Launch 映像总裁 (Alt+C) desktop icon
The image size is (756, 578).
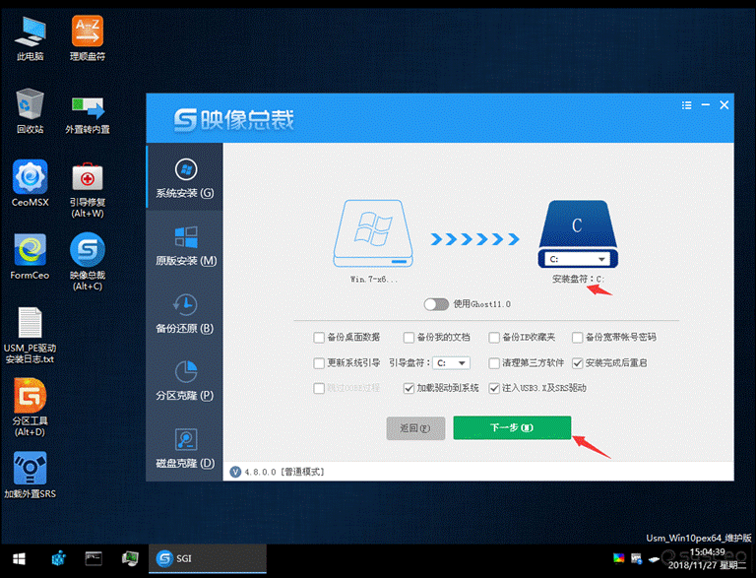point(88,262)
